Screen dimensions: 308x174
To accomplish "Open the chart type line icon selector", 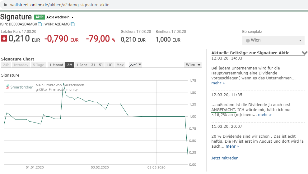I will click(135, 65).
